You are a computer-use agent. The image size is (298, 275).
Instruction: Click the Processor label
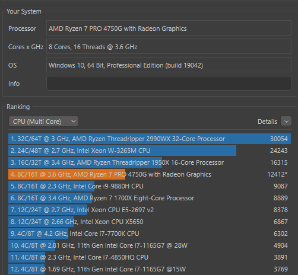(22, 28)
